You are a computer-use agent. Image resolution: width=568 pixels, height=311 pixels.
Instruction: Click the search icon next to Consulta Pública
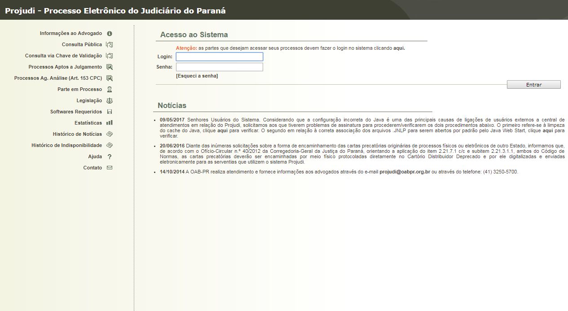click(109, 45)
